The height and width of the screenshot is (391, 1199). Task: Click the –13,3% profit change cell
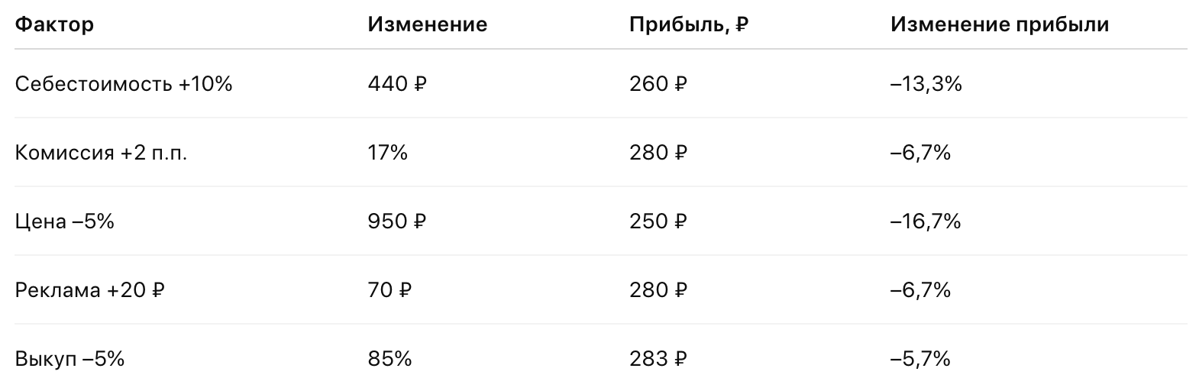point(926,84)
